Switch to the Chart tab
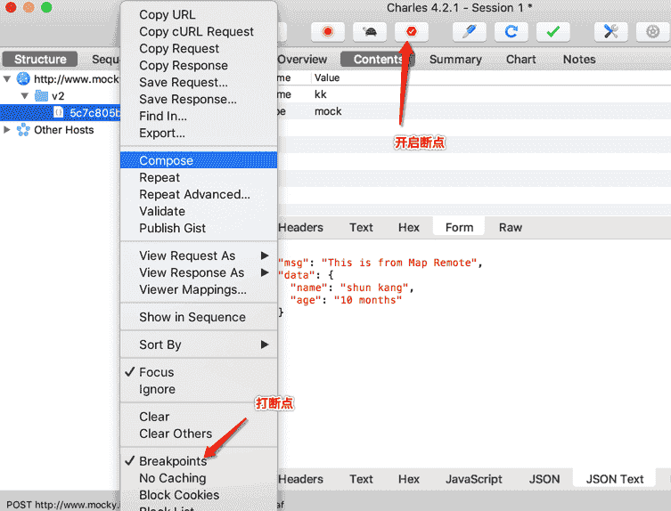The image size is (671, 511). click(520, 59)
